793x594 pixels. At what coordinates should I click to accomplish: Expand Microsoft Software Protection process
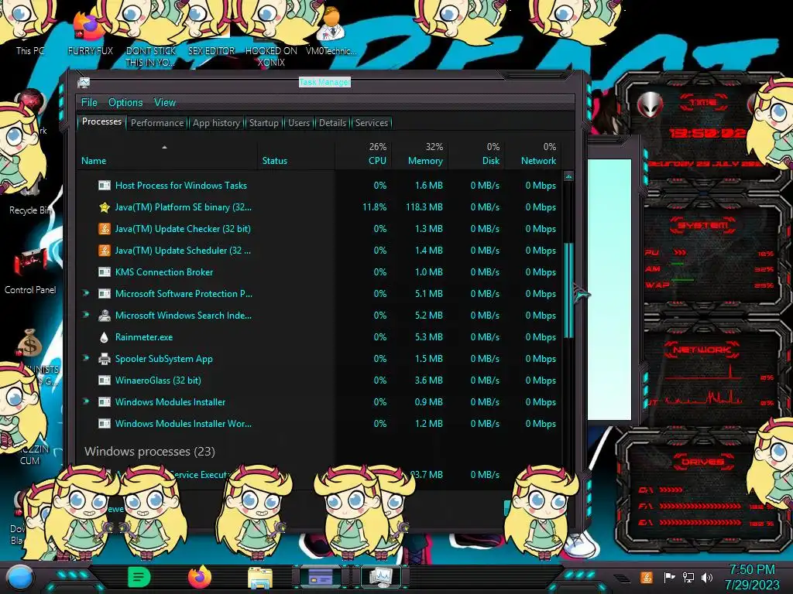(86, 293)
